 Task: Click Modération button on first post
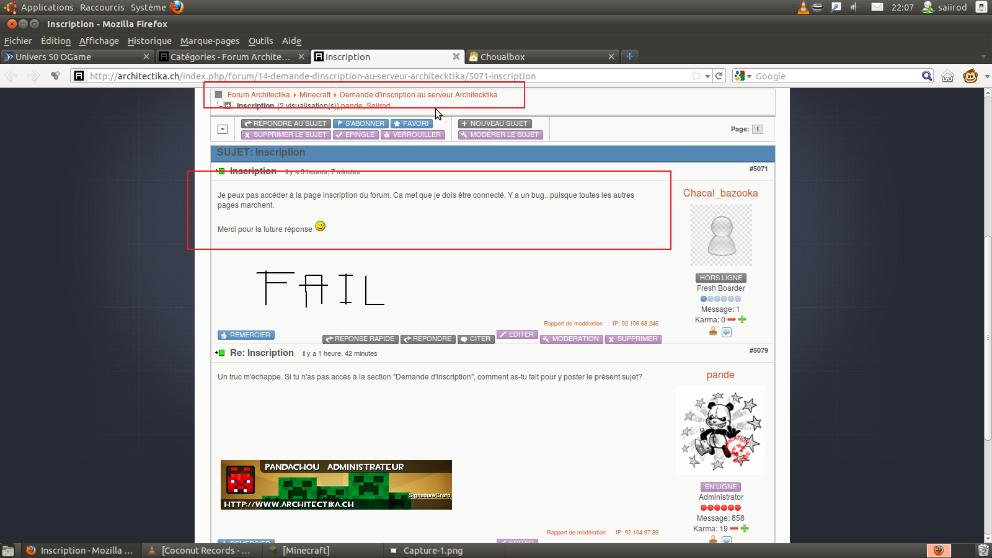point(571,339)
